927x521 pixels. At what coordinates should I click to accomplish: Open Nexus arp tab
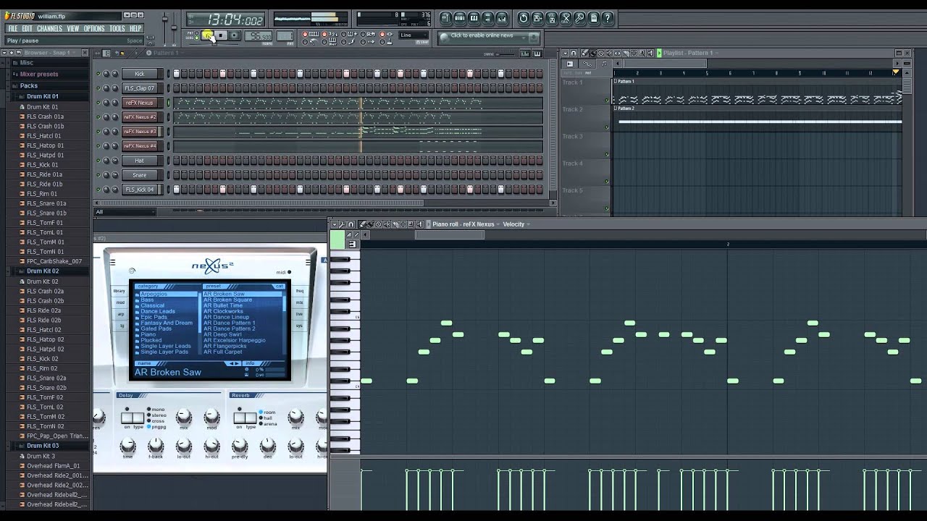(x=119, y=314)
